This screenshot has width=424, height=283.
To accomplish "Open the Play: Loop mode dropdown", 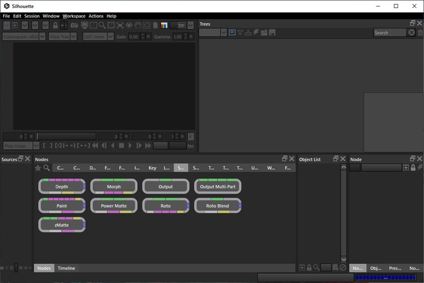I will pos(20,145).
